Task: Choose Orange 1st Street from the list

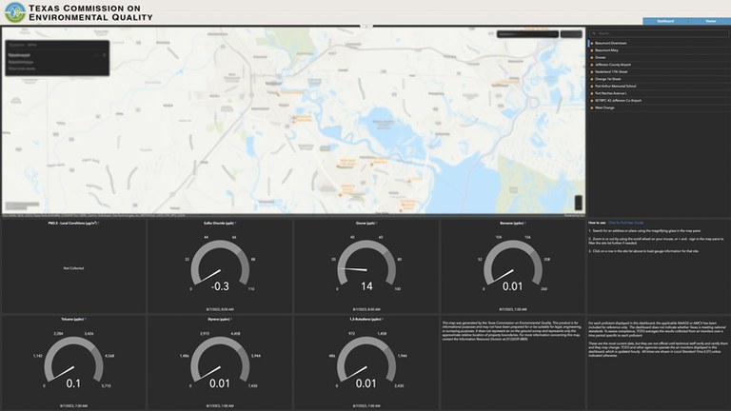Action: 613,79
